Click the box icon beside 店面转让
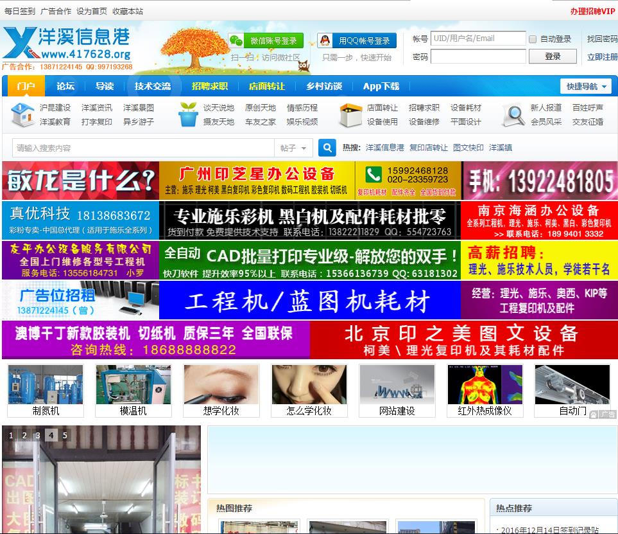The width and height of the screenshot is (618, 534). tap(351, 115)
